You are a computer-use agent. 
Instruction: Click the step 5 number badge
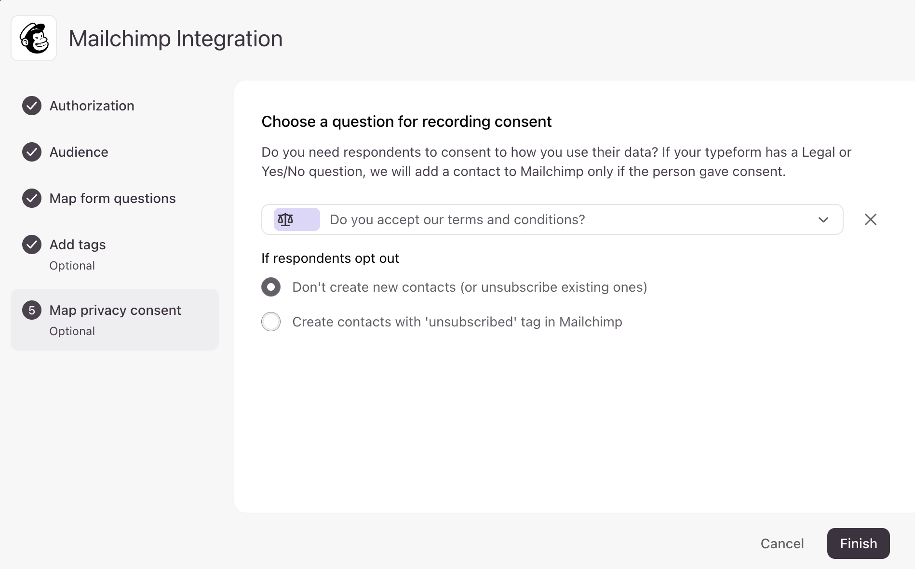32,310
